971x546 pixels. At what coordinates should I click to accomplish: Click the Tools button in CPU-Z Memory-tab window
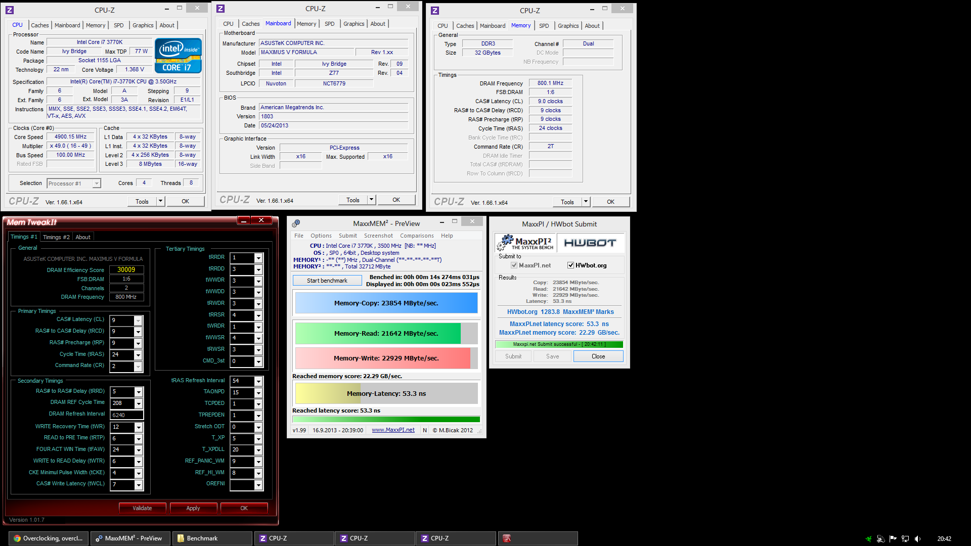(567, 202)
